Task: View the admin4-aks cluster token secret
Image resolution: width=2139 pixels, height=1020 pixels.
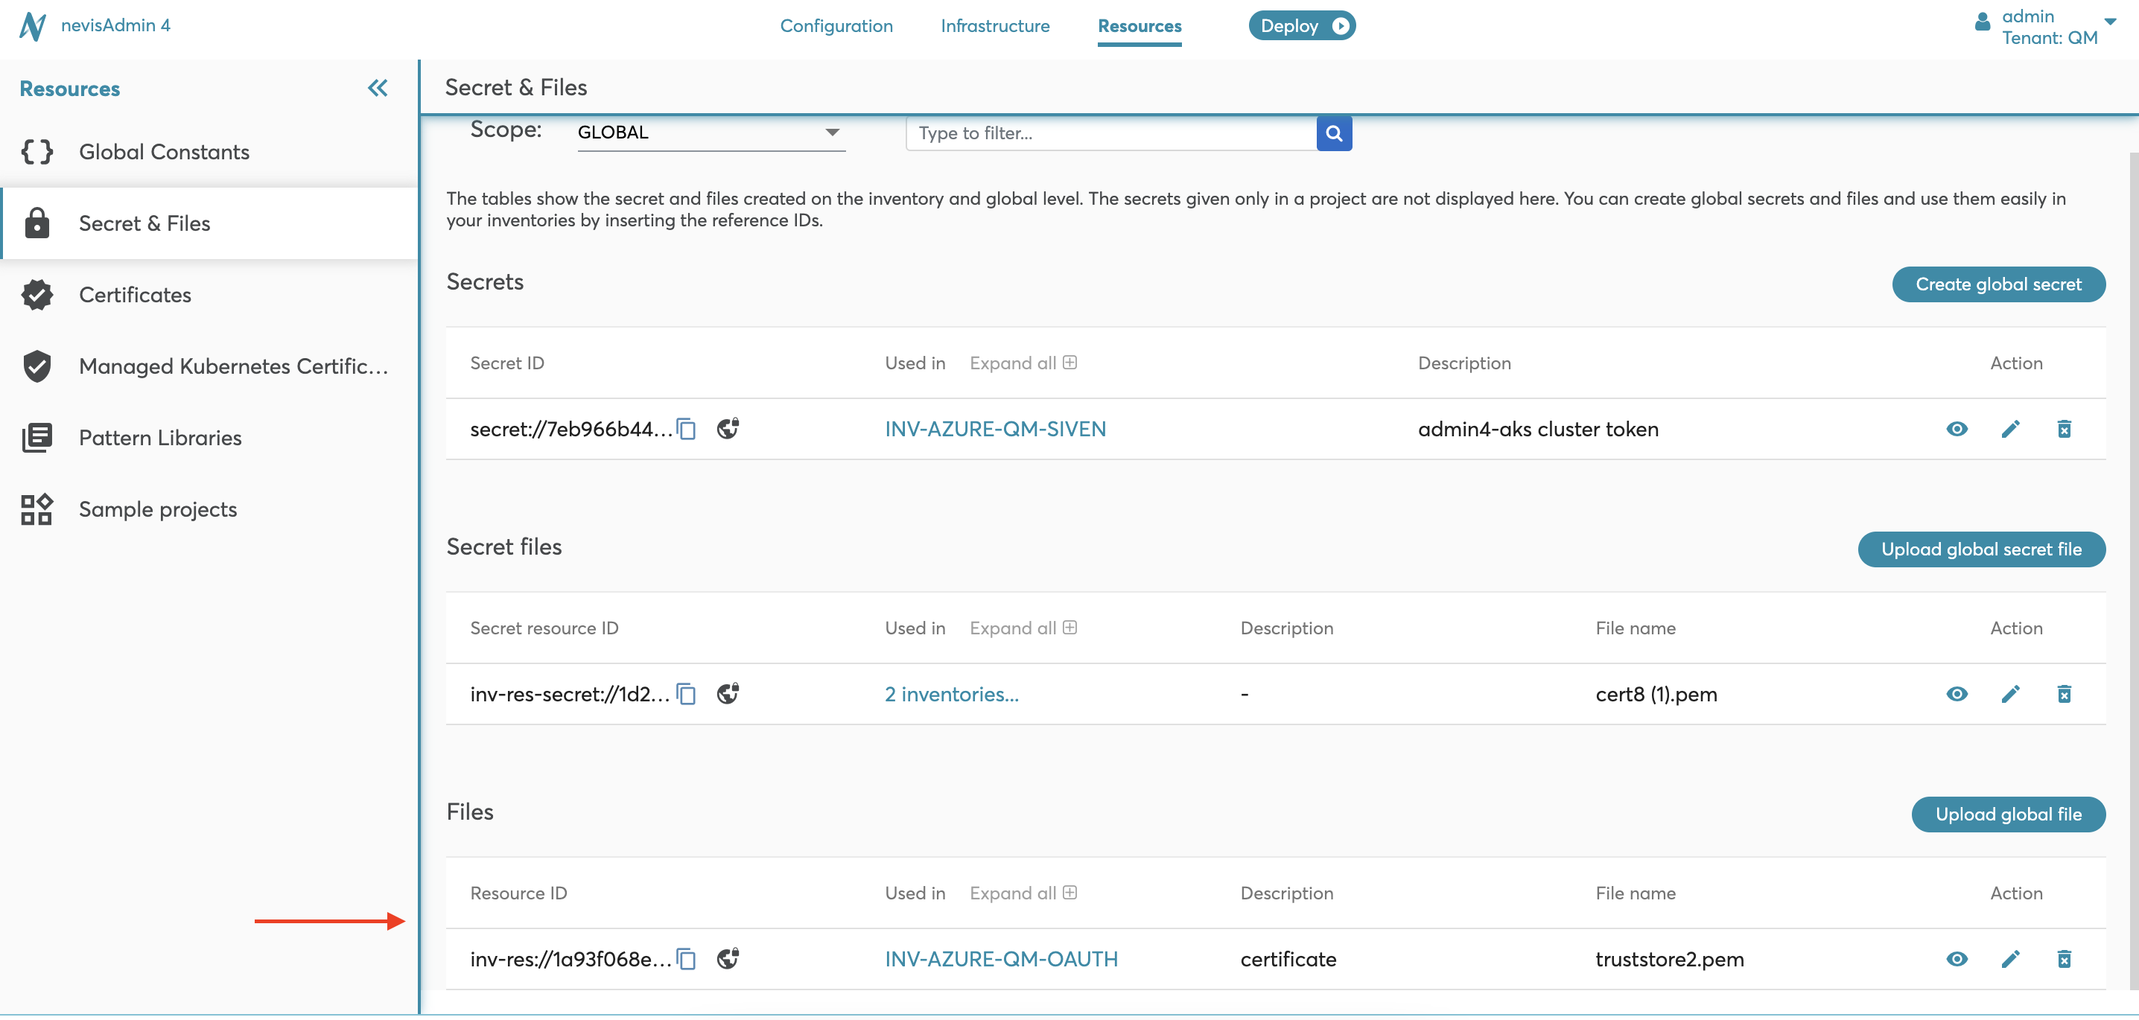Action: click(x=1957, y=429)
